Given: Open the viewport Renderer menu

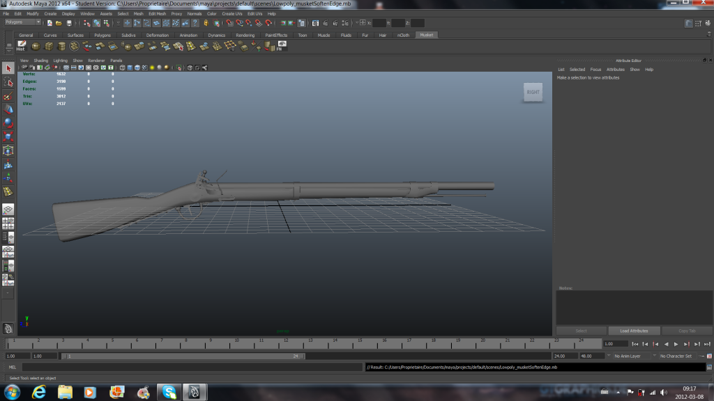Looking at the screenshot, I should point(96,61).
